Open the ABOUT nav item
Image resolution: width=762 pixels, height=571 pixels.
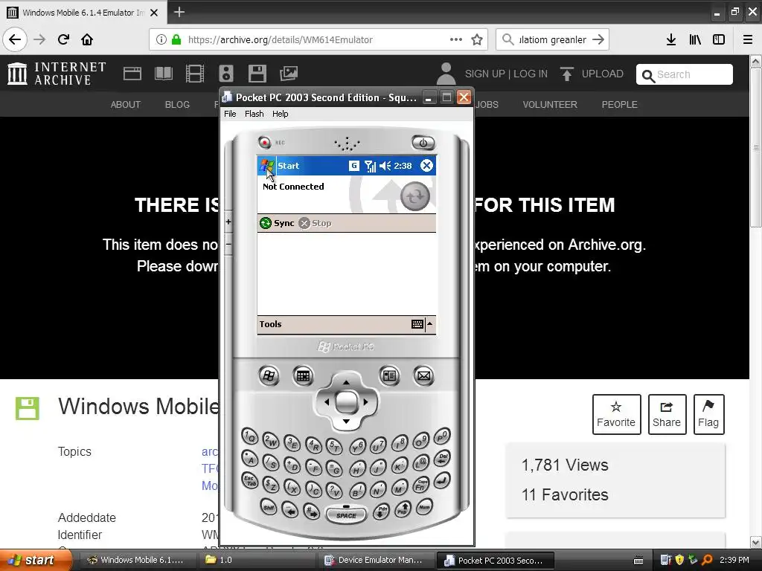click(x=125, y=104)
